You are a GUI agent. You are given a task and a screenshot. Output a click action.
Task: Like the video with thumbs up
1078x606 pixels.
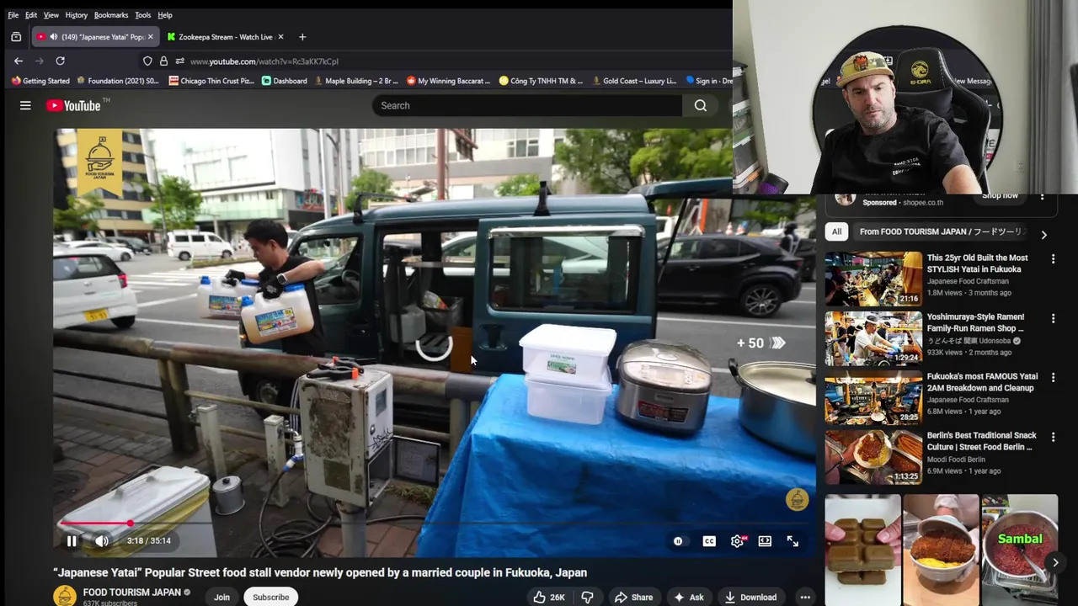tap(548, 597)
